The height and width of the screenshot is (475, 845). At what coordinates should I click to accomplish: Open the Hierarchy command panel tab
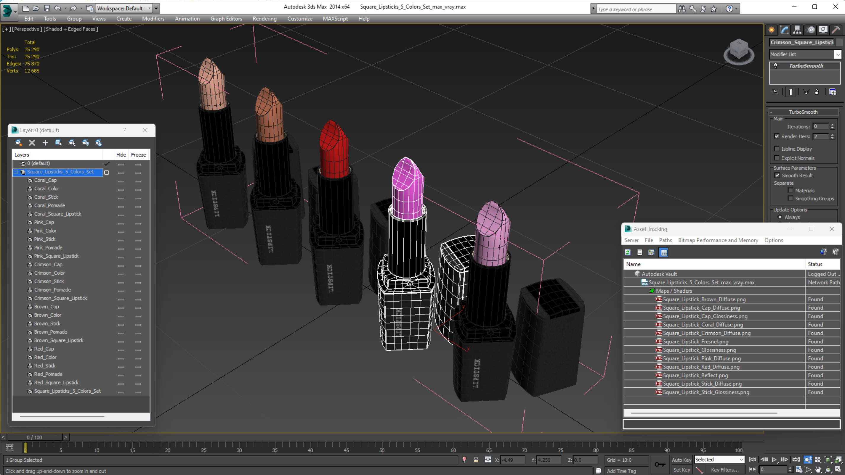pyautogui.click(x=797, y=30)
